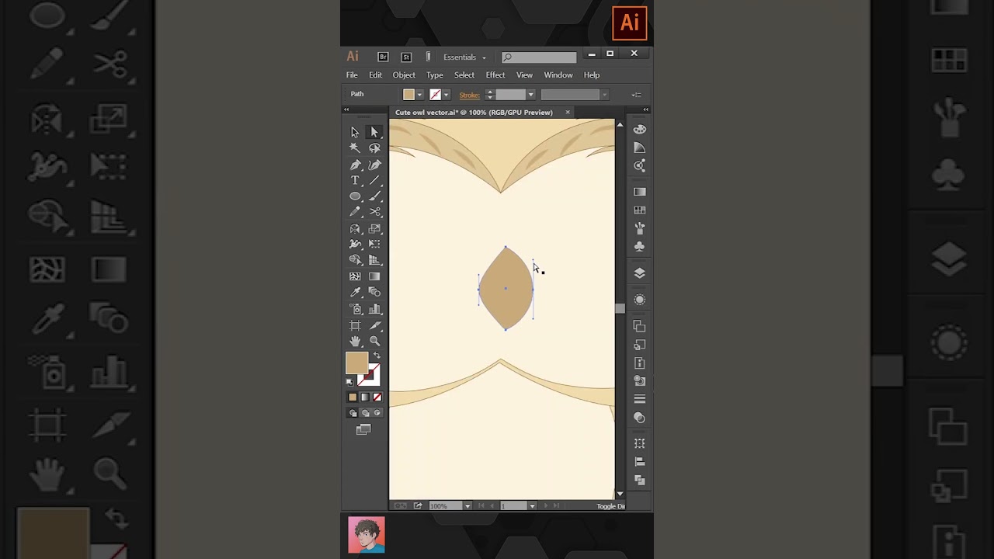Open the Brushes panel icon

640,228
